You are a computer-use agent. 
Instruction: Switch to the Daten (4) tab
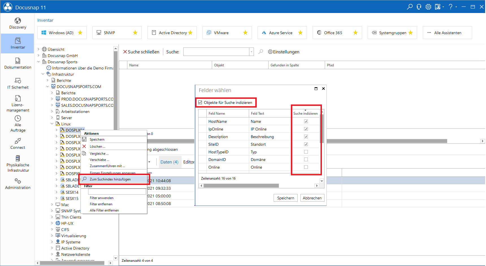coord(169,162)
